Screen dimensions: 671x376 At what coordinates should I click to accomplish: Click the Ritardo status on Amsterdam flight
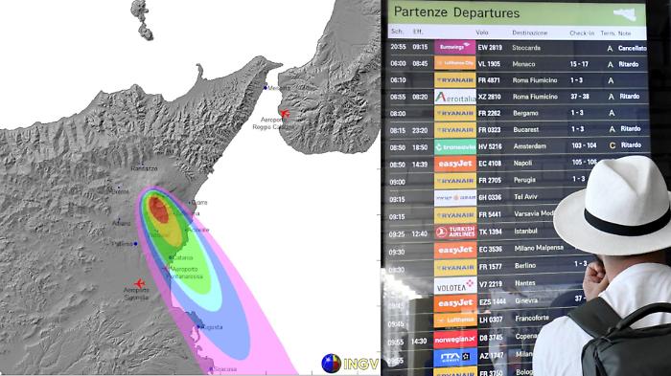pyautogui.click(x=631, y=145)
